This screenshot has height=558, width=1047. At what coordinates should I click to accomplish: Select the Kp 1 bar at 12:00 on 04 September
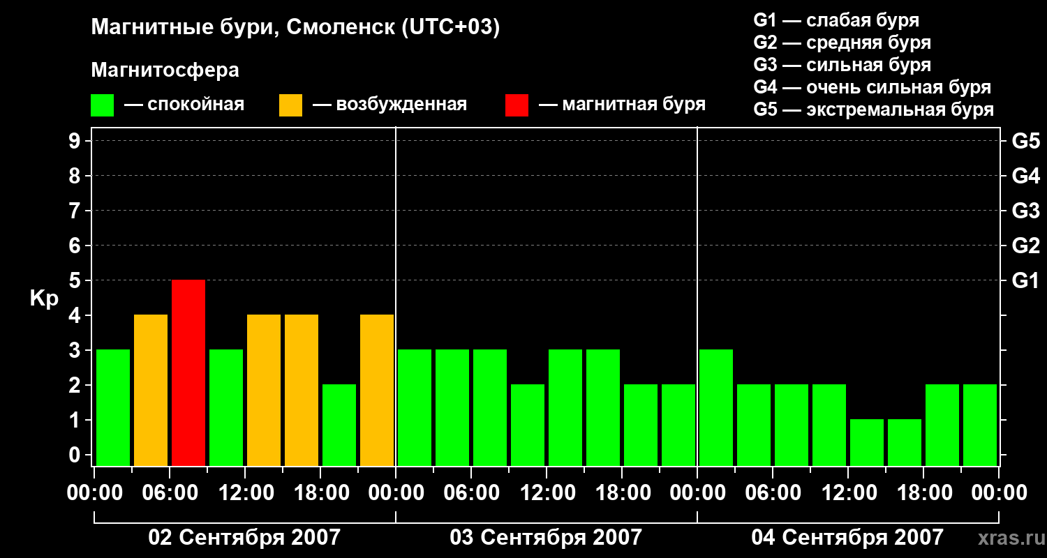click(x=867, y=443)
